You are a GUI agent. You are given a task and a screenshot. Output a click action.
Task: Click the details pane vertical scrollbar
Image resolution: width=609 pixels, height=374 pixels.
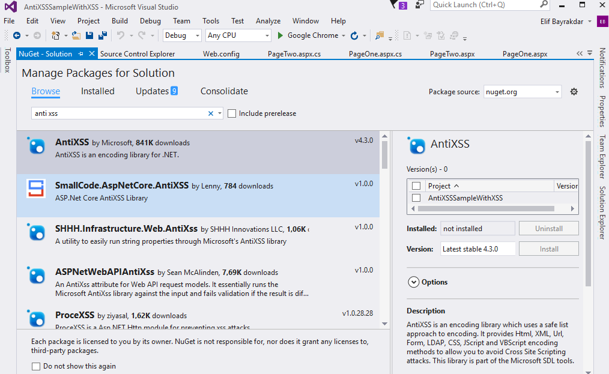[x=588, y=213]
